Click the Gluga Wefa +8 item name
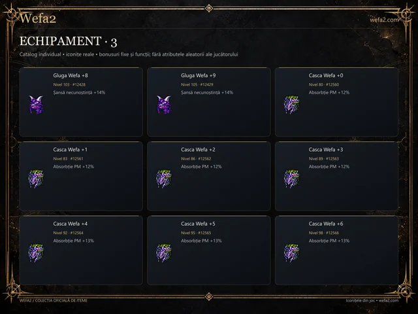The height and width of the screenshot is (314, 418). click(x=71, y=76)
